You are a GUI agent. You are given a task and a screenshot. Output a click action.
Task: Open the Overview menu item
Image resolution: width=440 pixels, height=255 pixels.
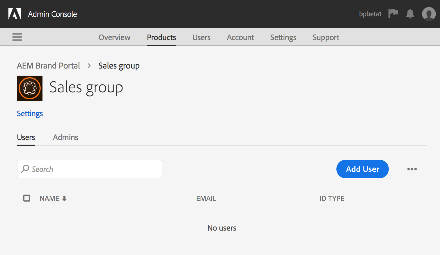(x=114, y=37)
